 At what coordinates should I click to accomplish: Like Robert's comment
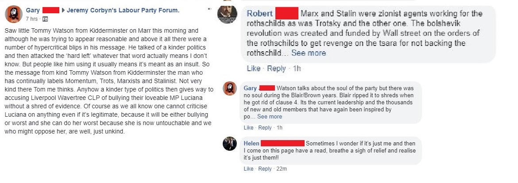pos(253,69)
